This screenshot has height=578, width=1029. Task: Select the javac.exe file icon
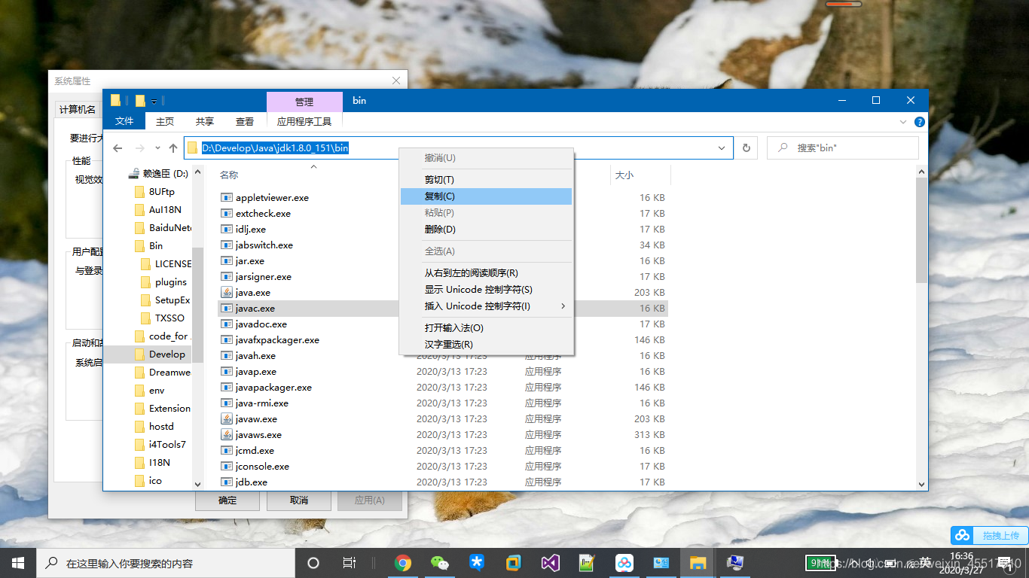[x=227, y=309]
